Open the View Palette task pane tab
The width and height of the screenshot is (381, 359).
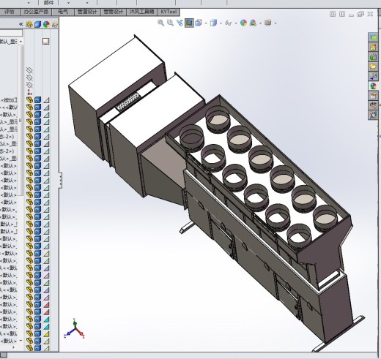tap(373, 76)
